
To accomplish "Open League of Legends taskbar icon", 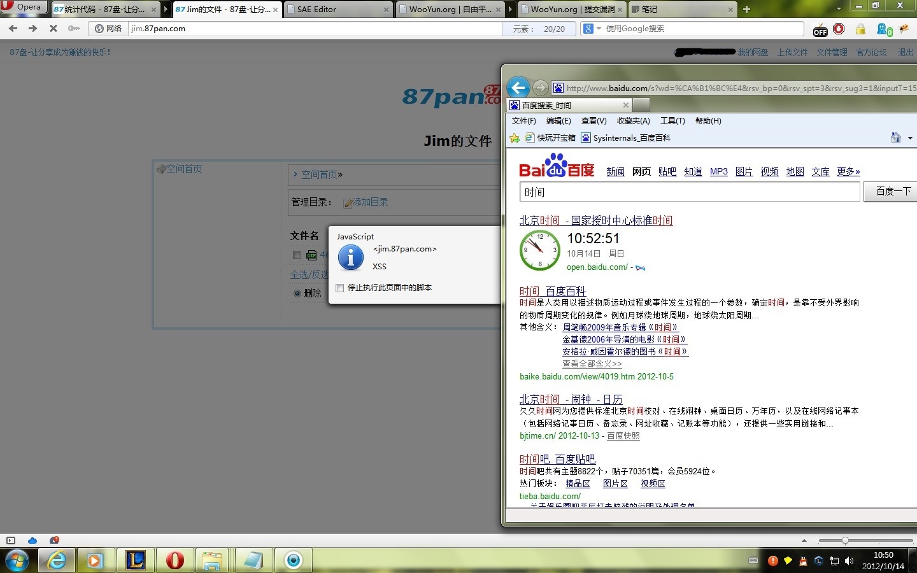I will [x=135, y=560].
